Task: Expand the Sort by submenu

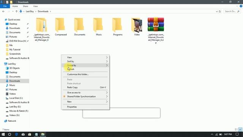Action: (85, 61)
